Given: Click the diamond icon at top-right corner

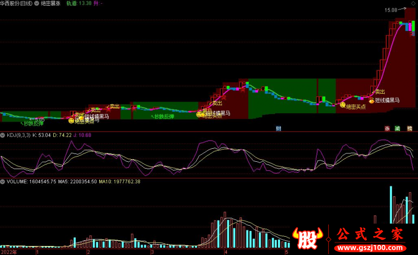Looking at the screenshot, I should click(414, 3).
